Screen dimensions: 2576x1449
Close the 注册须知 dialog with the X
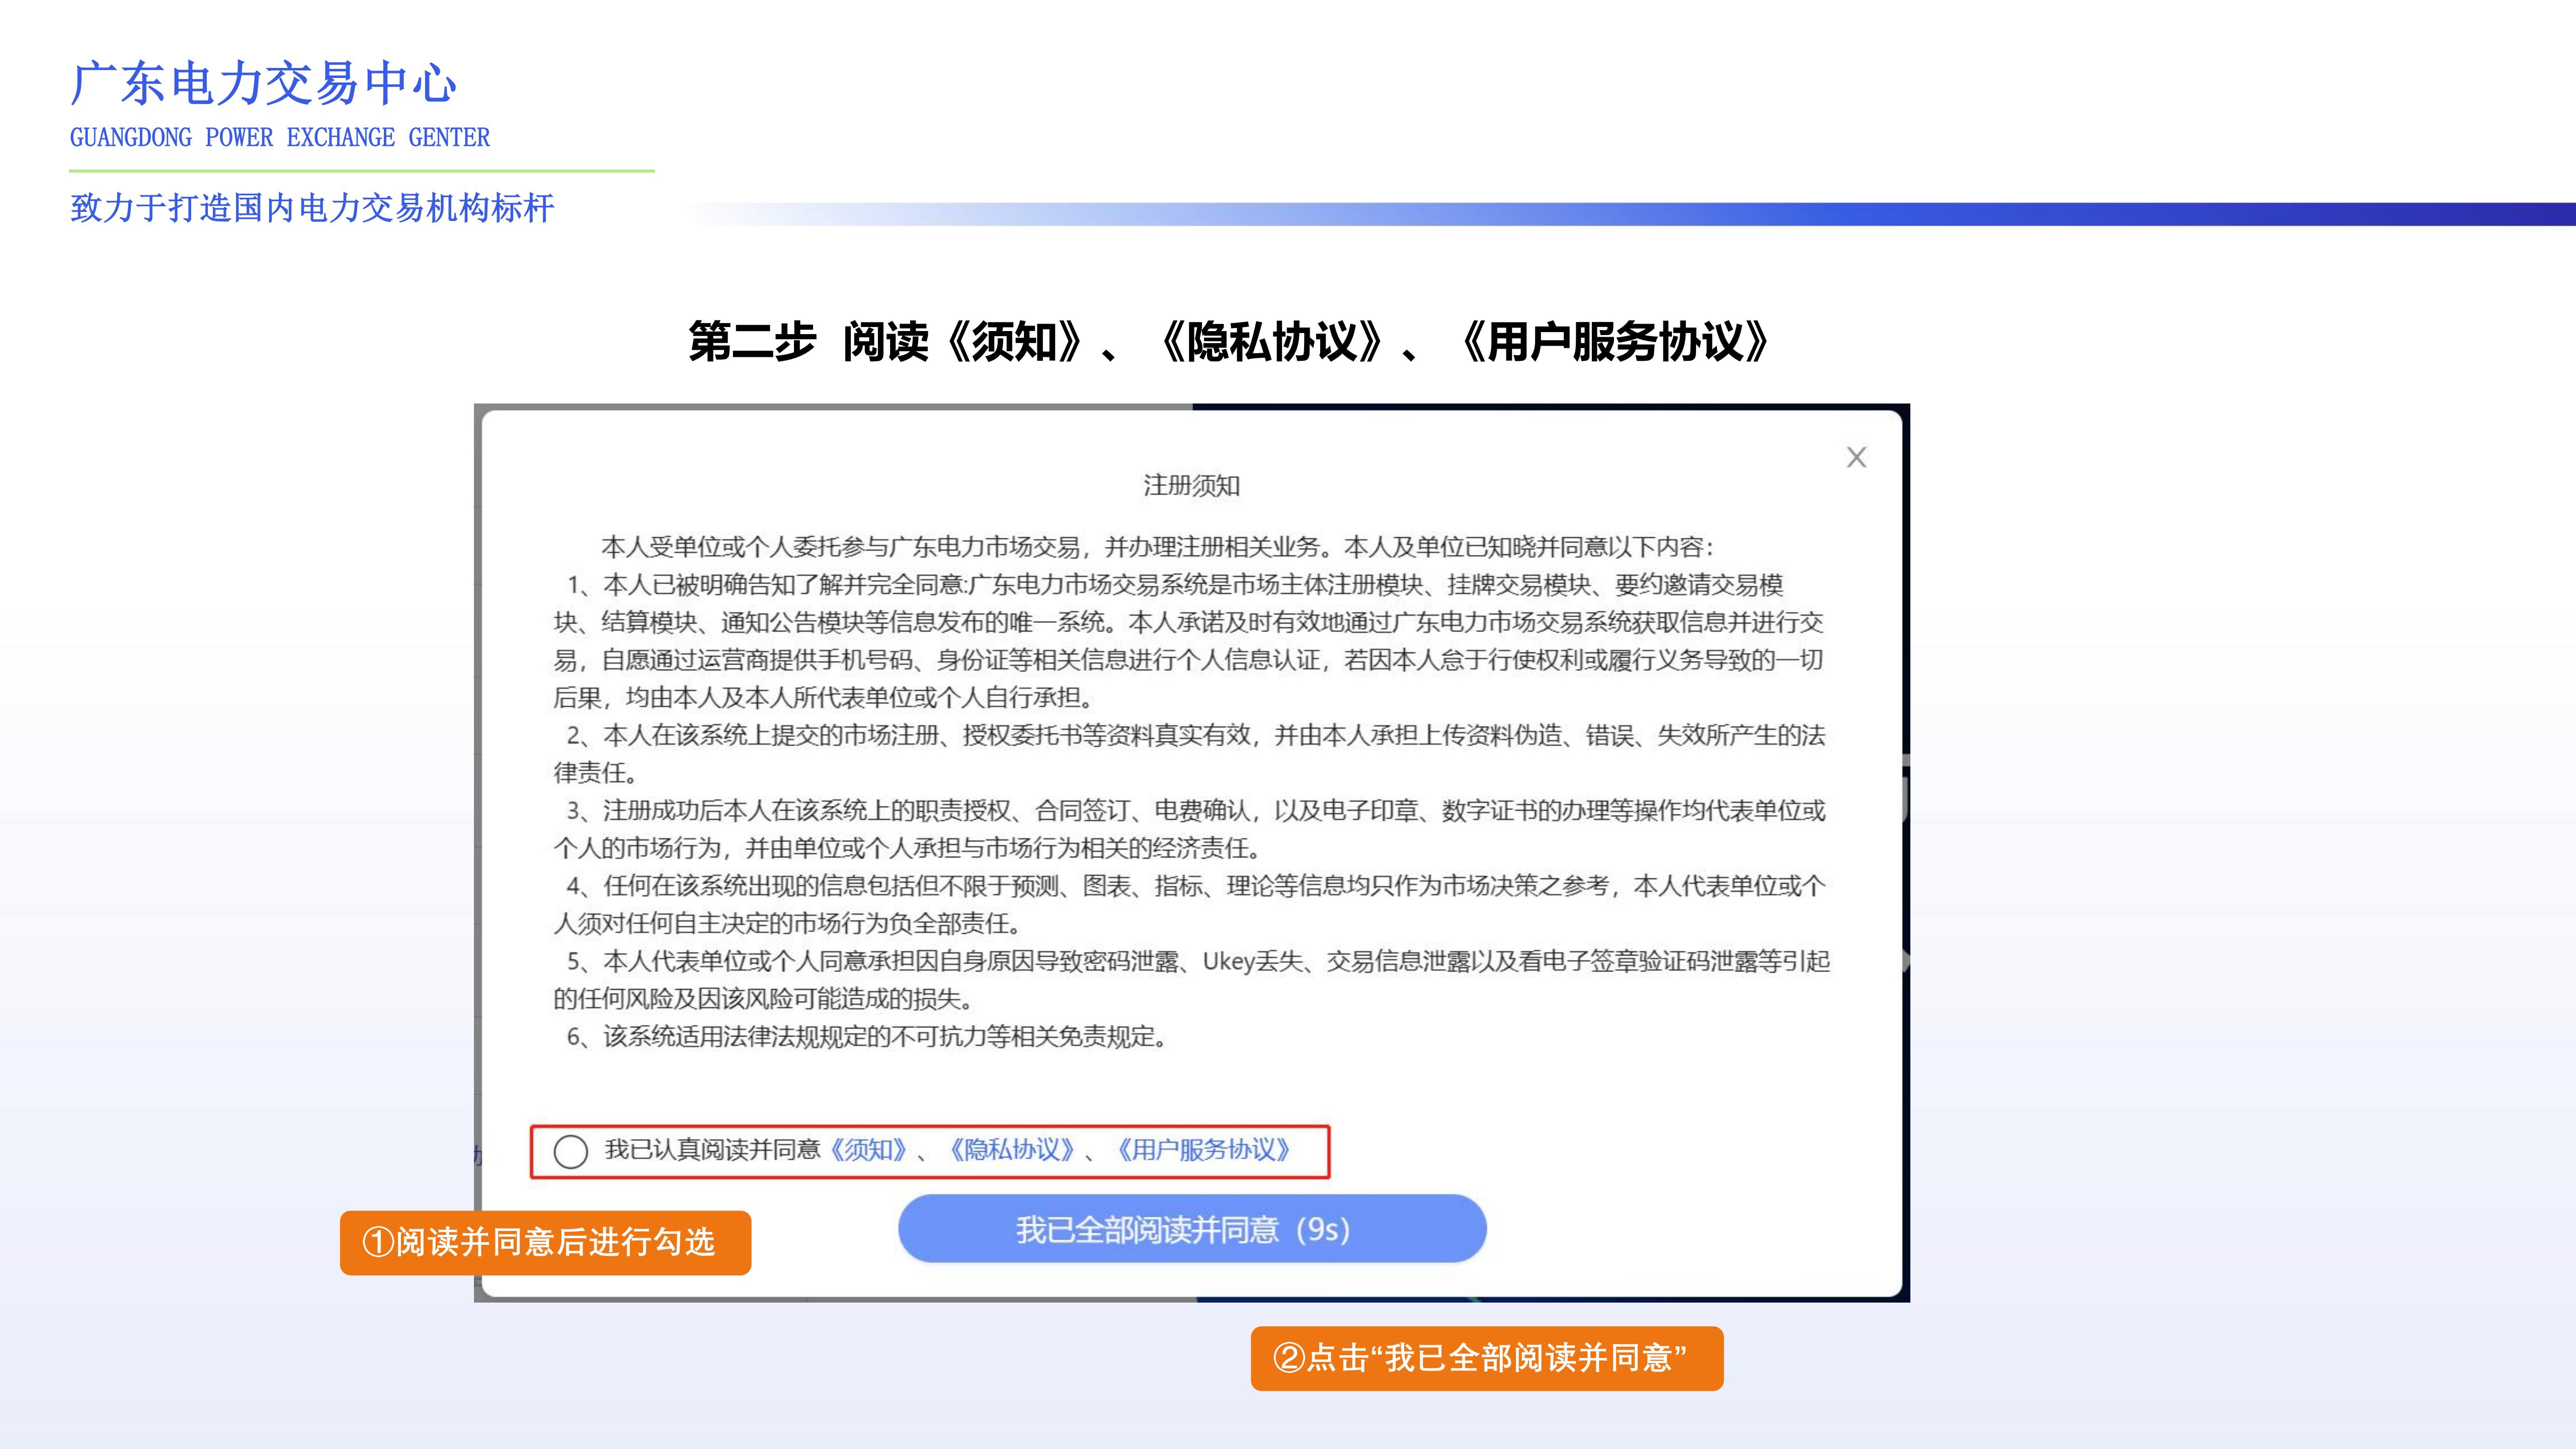point(1857,457)
